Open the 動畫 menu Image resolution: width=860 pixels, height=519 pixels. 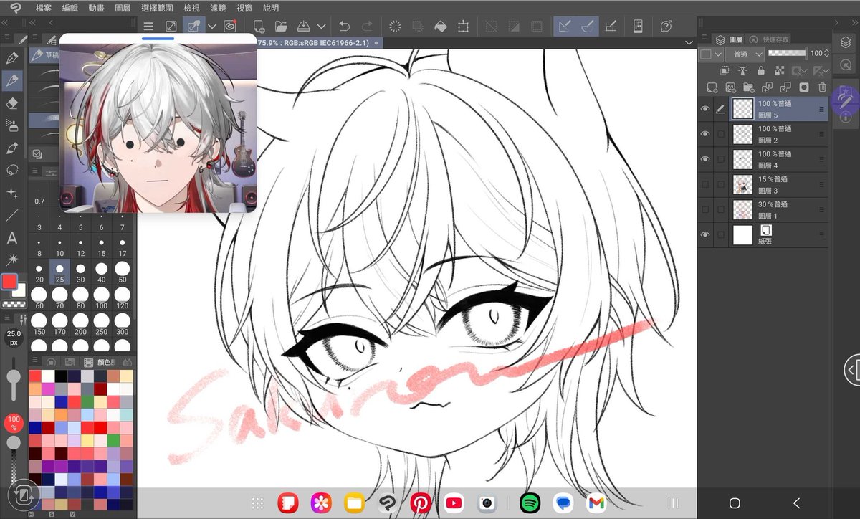click(96, 9)
